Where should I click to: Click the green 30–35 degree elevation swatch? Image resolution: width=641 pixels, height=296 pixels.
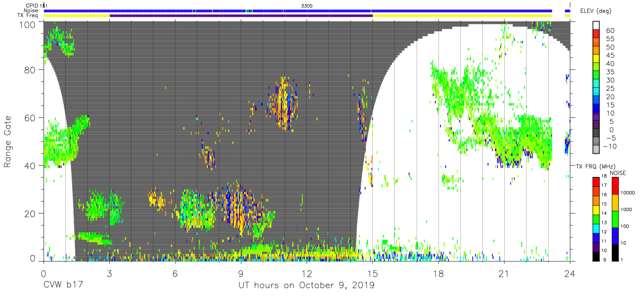[597, 76]
